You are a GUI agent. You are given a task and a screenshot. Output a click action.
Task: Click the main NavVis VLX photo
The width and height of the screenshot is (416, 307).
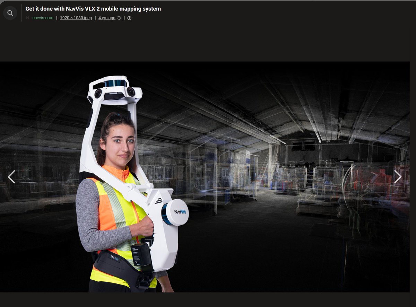click(x=205, y=177)
